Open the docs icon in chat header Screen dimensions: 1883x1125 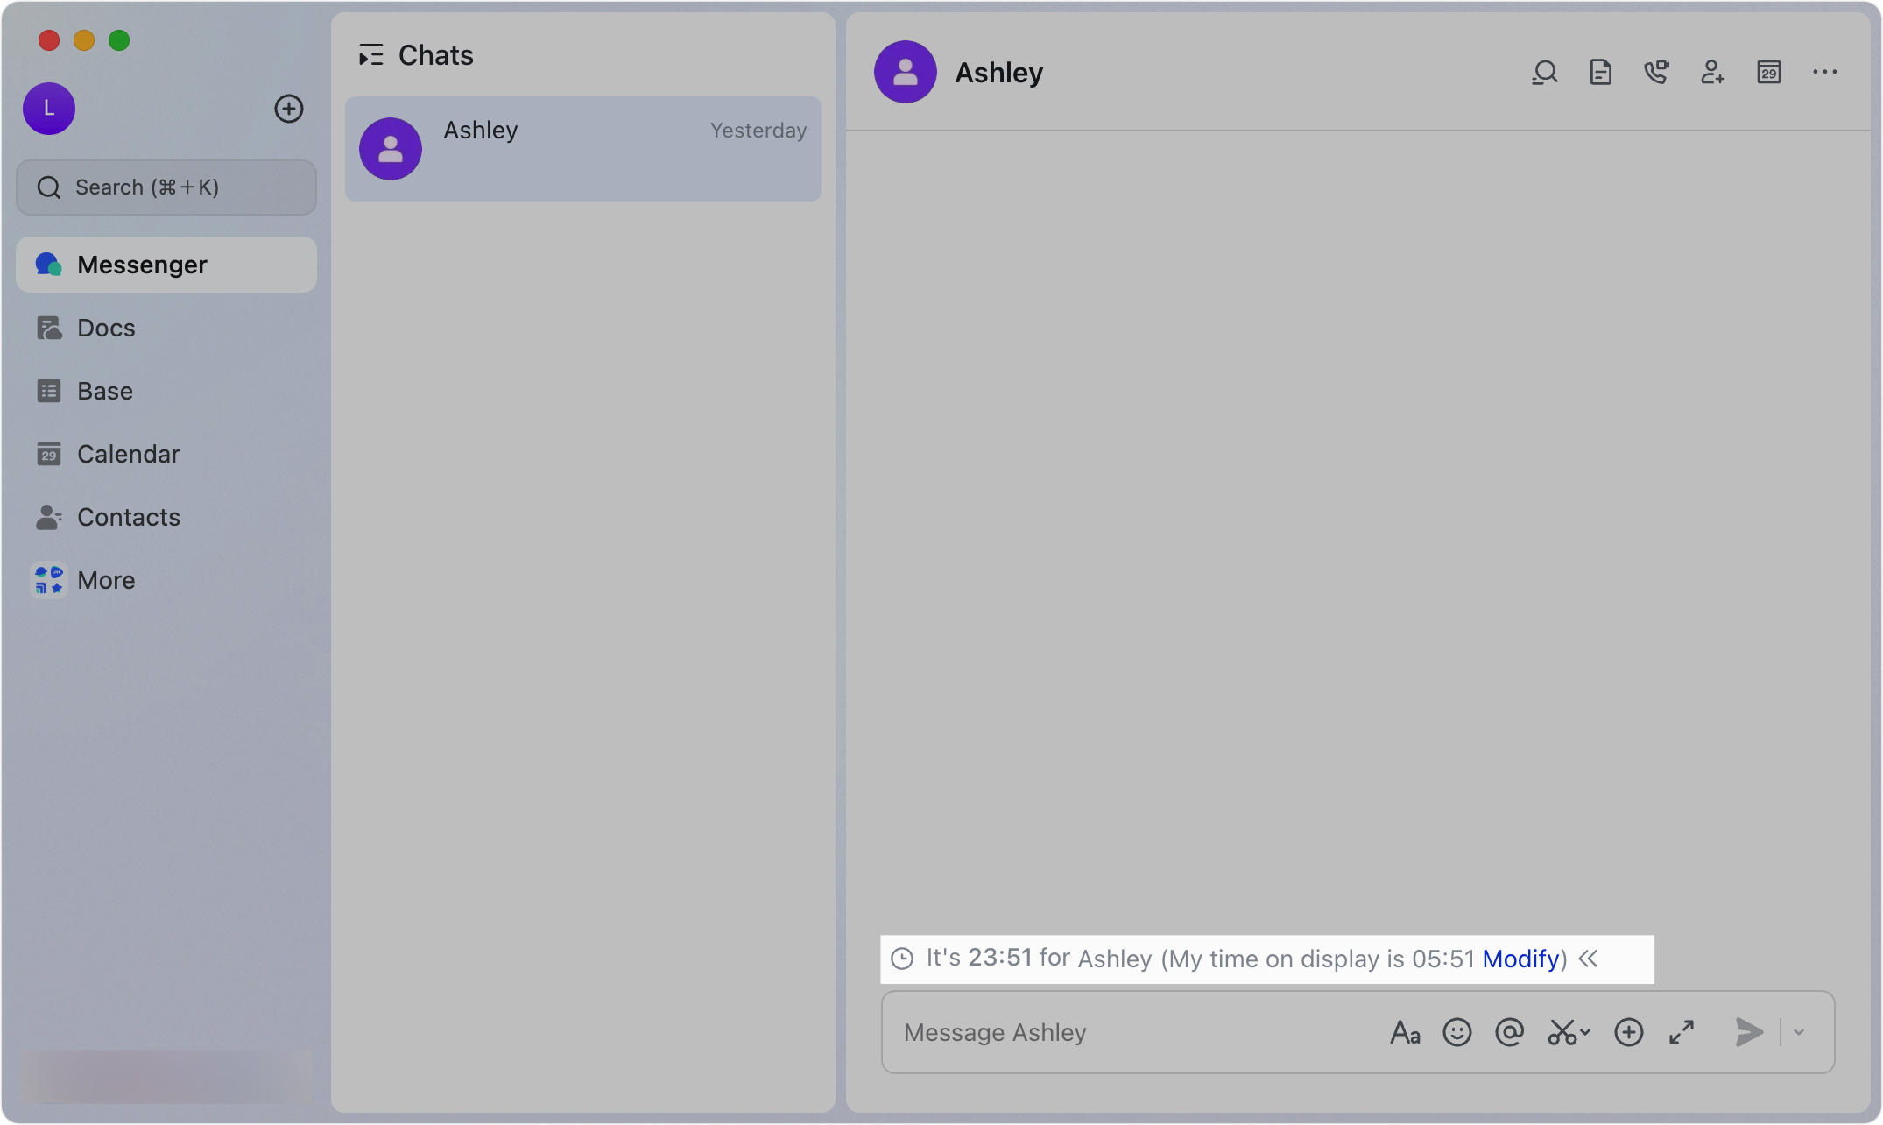1600,73
